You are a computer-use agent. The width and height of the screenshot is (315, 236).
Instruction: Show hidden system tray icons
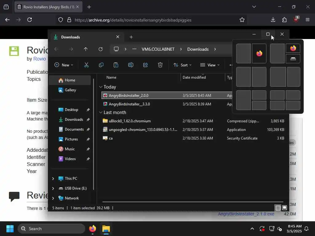pos(252,229)
